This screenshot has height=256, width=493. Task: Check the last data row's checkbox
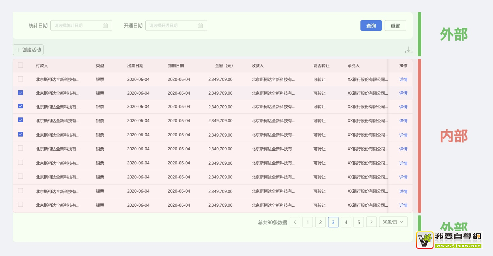click(20, 204)
